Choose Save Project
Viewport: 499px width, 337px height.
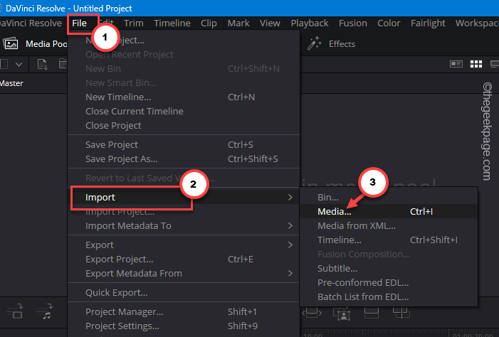coord(184,144)
